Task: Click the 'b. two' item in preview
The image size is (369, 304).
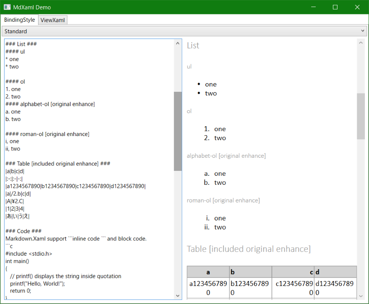Action: [215, 182]
